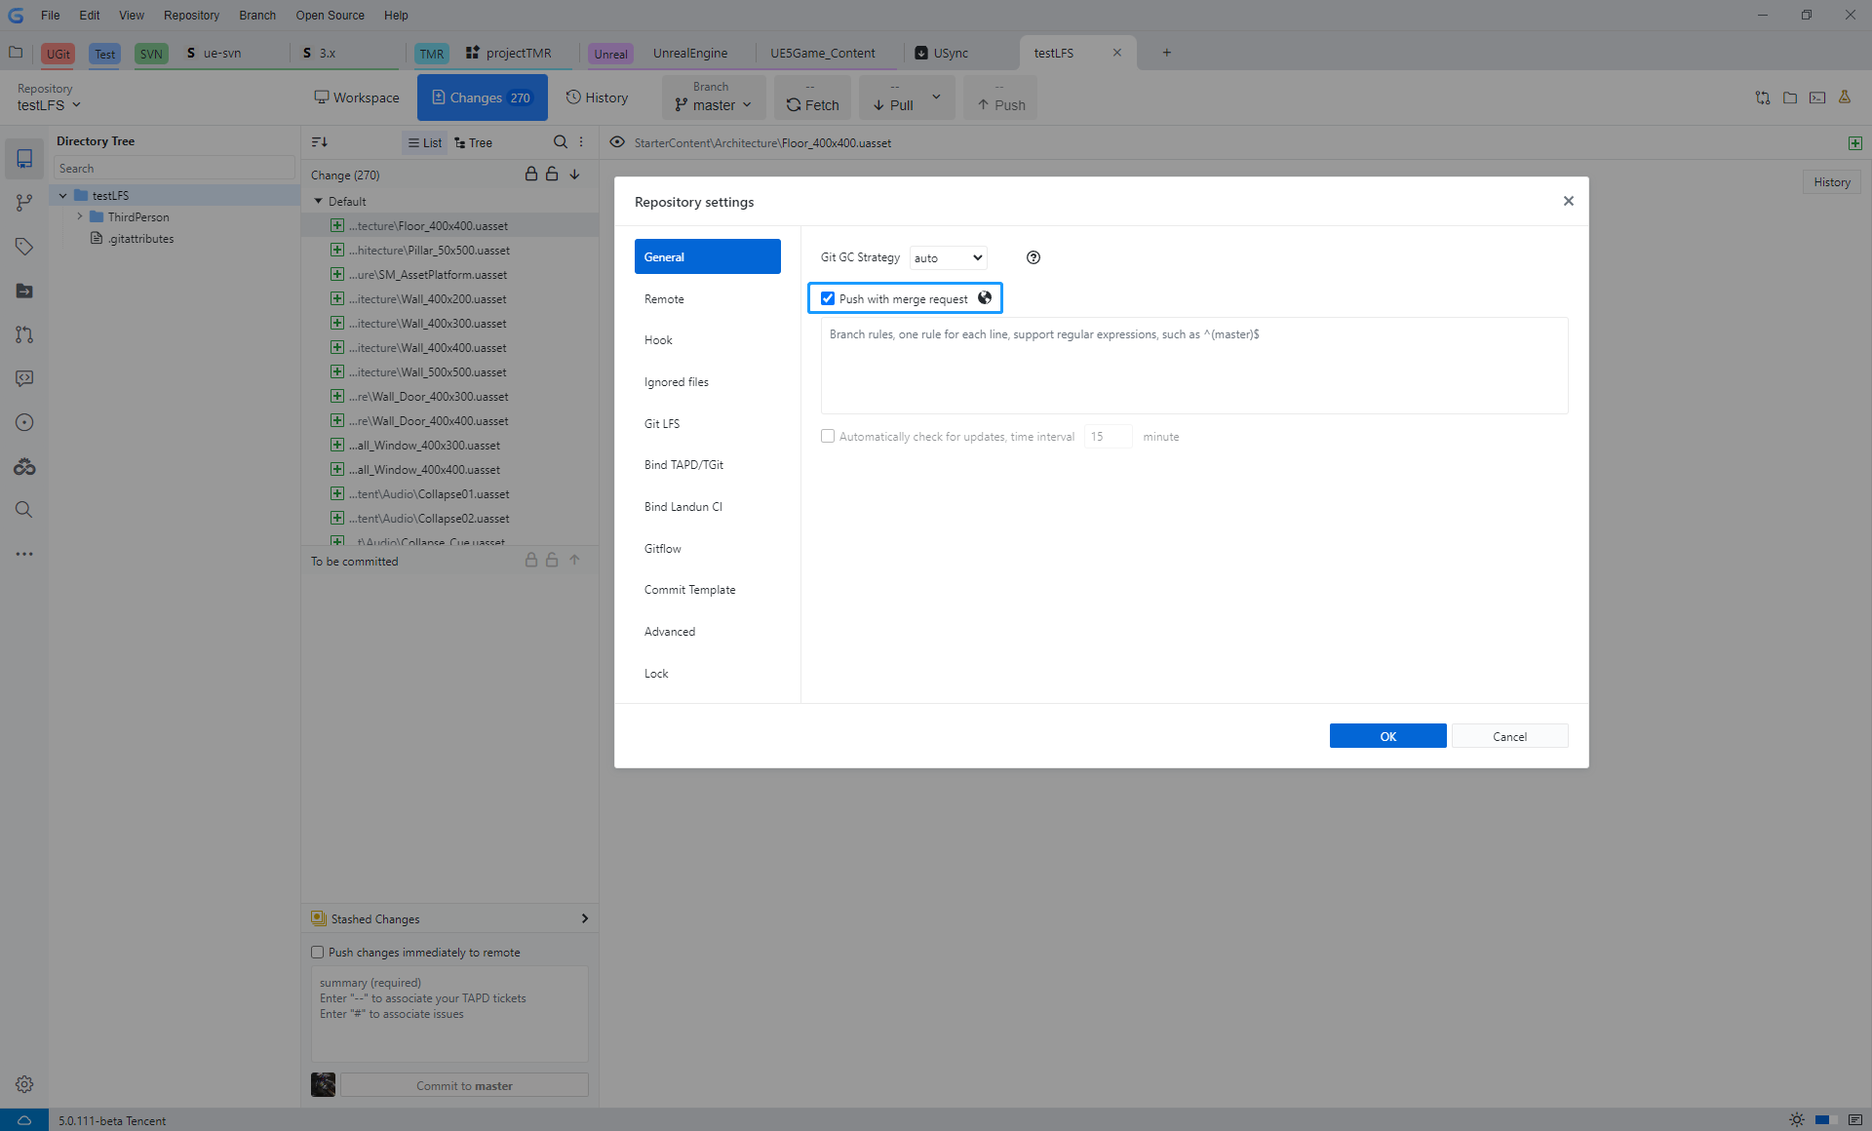
Task: Expand the Stashed Changes section
Action: tap(584, 918)
